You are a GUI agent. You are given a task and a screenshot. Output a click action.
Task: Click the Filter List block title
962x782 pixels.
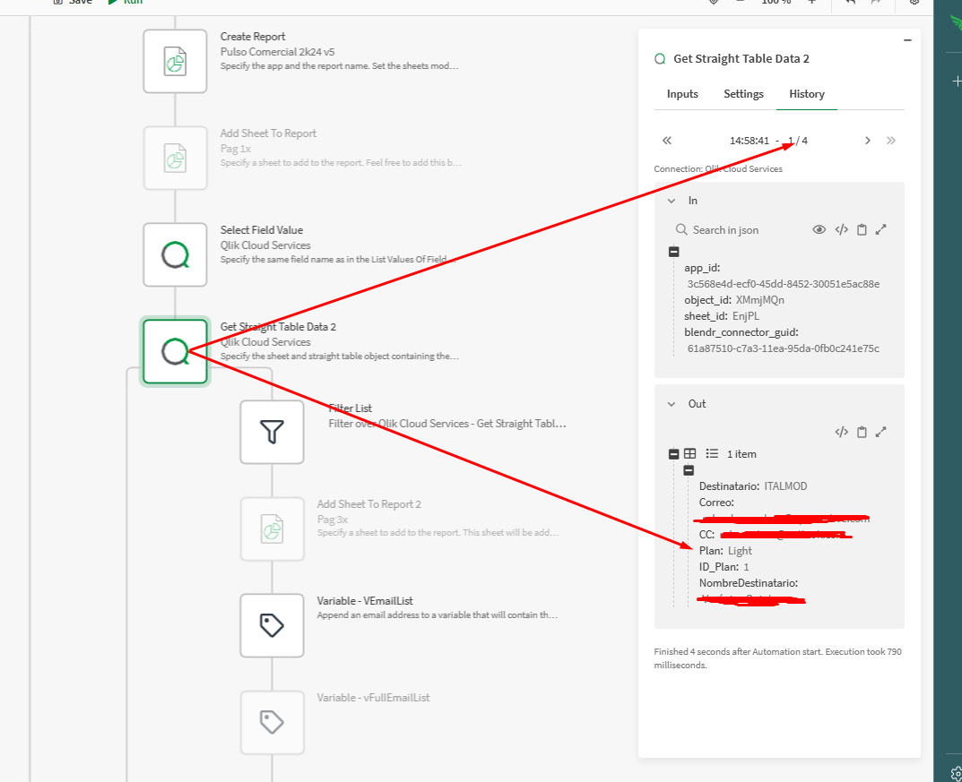coord(351,408)
